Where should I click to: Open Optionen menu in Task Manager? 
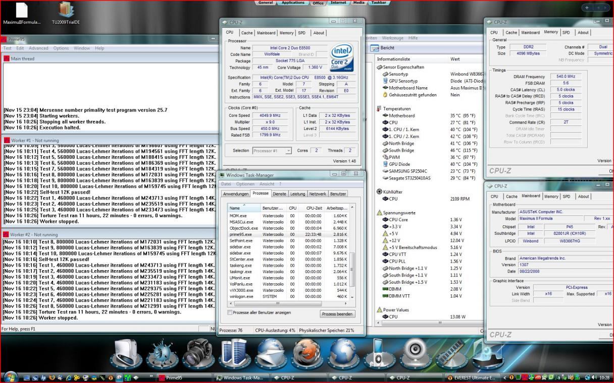coord(245,184)
